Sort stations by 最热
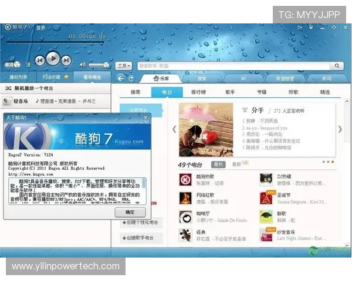Viewport: 352px width, 281px height. pyautogui.click(x=218, y=165)
